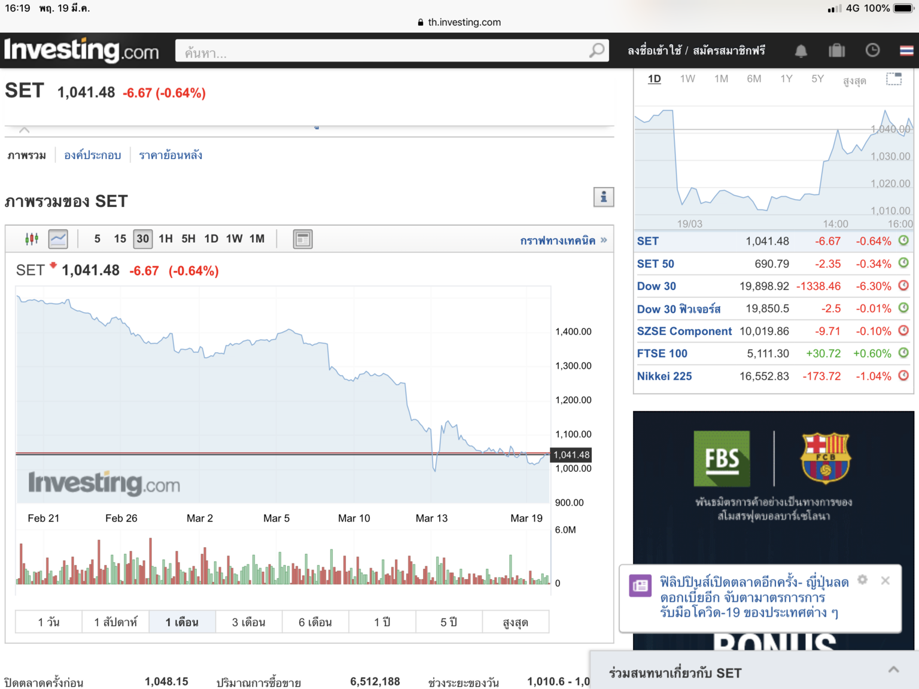Open the ราคาย้อนหลัง tab
This screenshot has width=919, height=689.
(x=171, y=156)
